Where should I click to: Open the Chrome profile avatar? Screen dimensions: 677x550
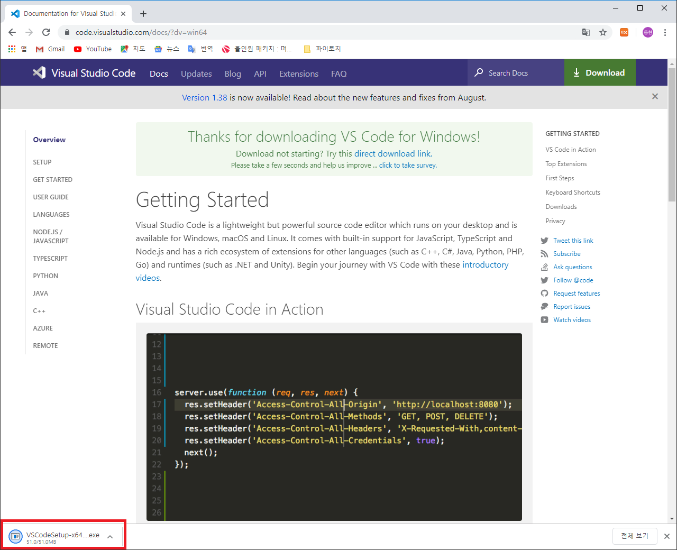(x=648, y=32)
